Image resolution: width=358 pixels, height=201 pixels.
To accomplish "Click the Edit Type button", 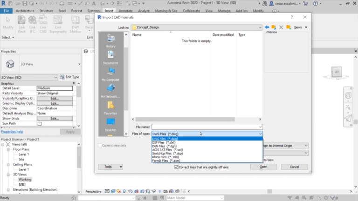I will 69,77.
